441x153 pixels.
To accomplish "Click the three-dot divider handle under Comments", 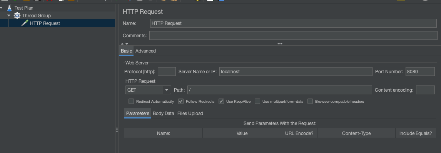I will [x=280, y=44].
